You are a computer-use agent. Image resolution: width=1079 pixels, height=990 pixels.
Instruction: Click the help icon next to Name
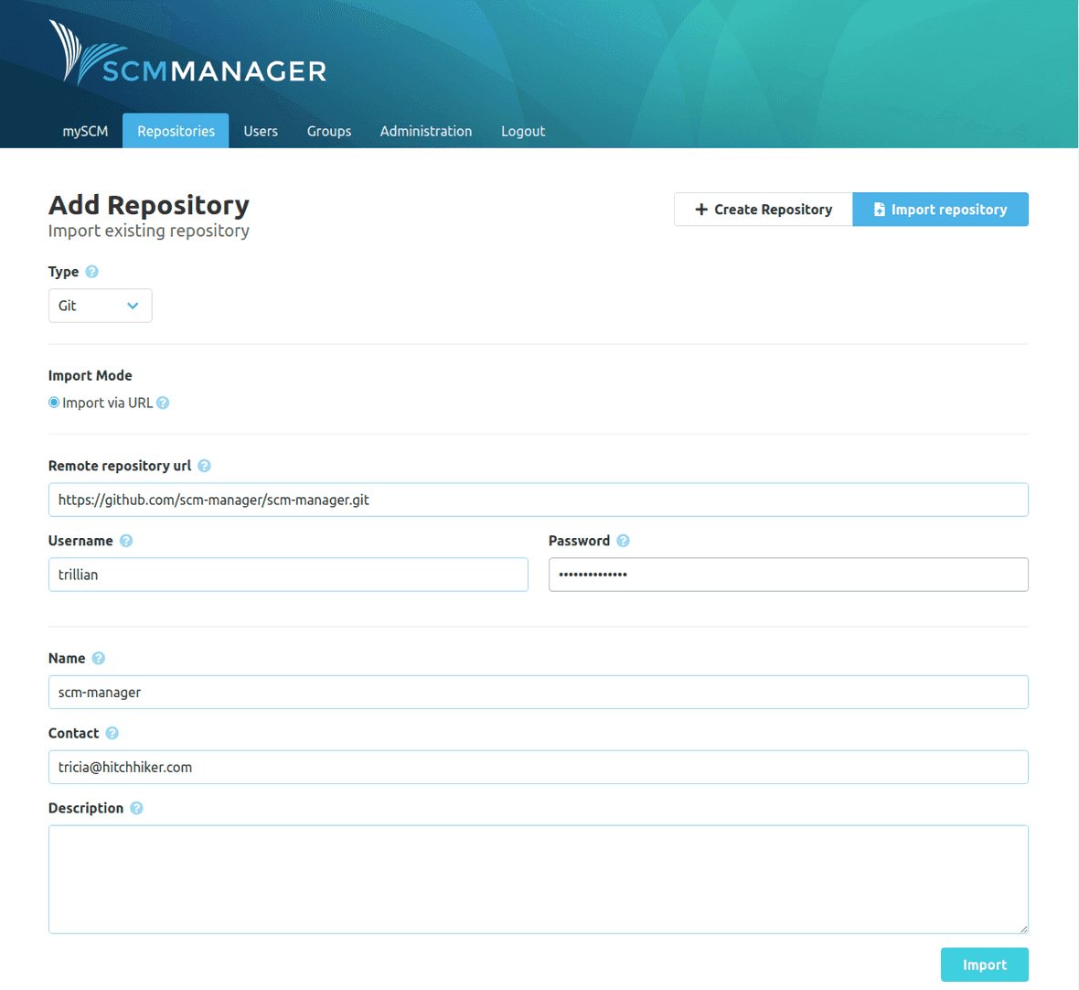[98, 658]
